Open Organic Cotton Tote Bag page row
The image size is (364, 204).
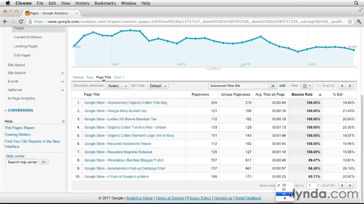pos(125,103)
